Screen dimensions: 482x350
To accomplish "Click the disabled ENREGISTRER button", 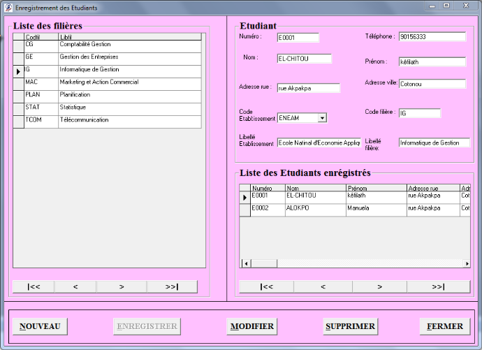I will pos(147,326).
